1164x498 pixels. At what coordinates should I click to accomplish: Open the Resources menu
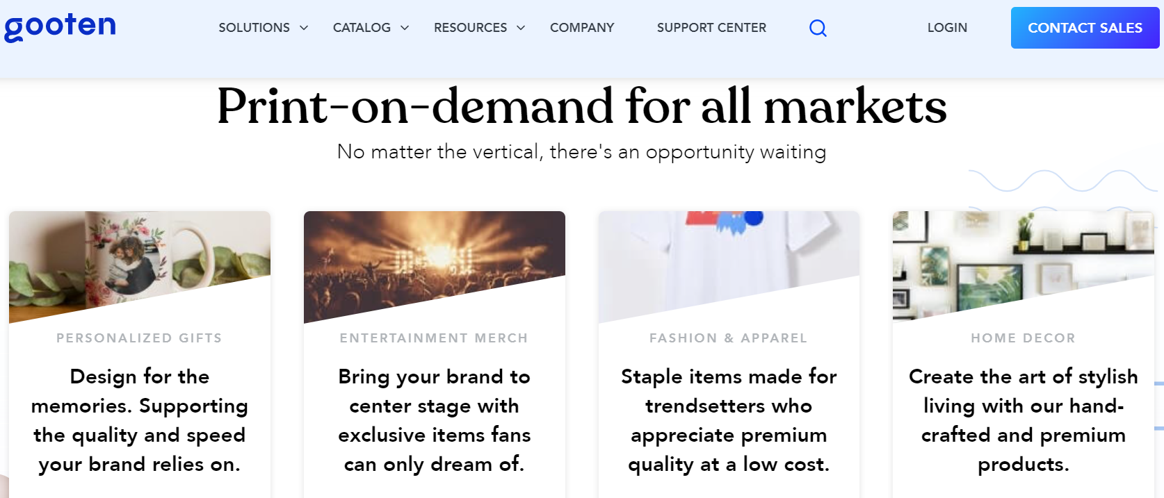click(x=470, y=28)
